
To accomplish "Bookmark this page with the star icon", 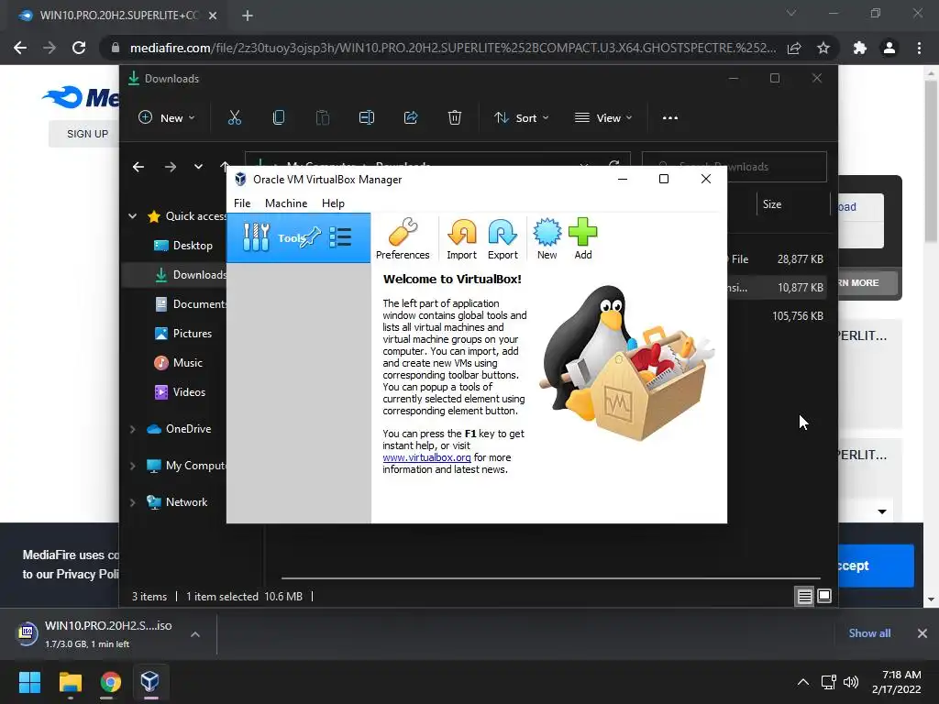I will coord(823,48).
